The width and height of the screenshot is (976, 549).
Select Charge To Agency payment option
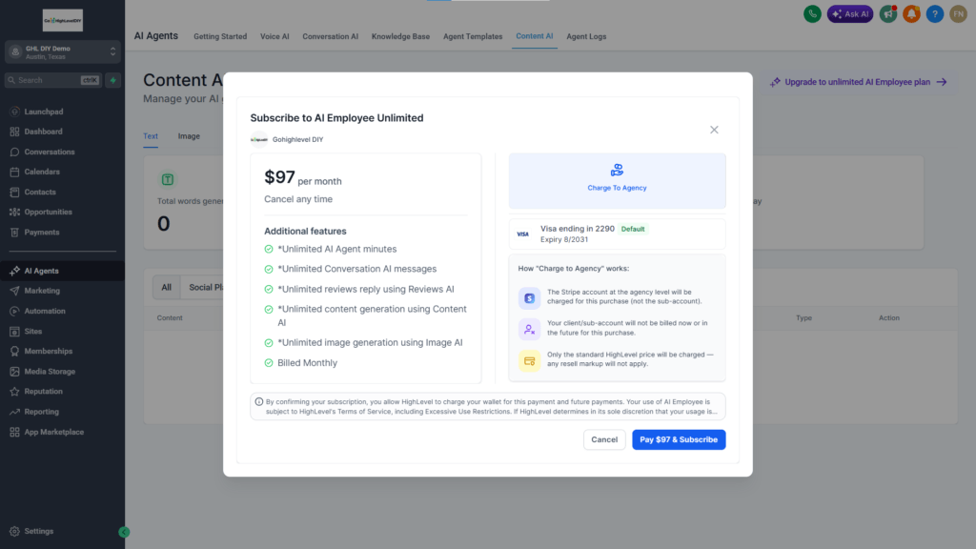[x=617, y=180]
